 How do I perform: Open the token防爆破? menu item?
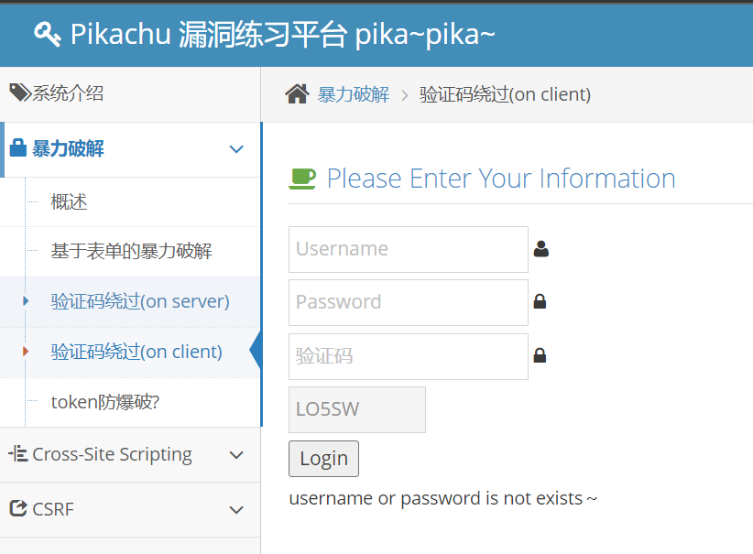click(x=105, y=401)
